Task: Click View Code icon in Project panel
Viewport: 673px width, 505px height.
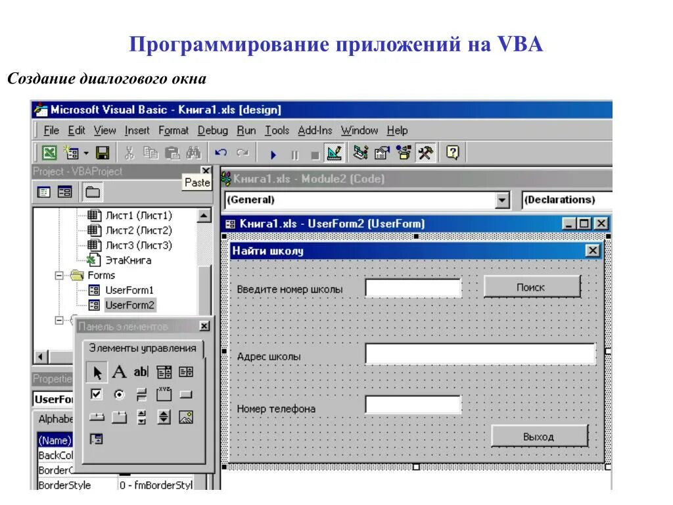Action: click(x=44, y=192)
